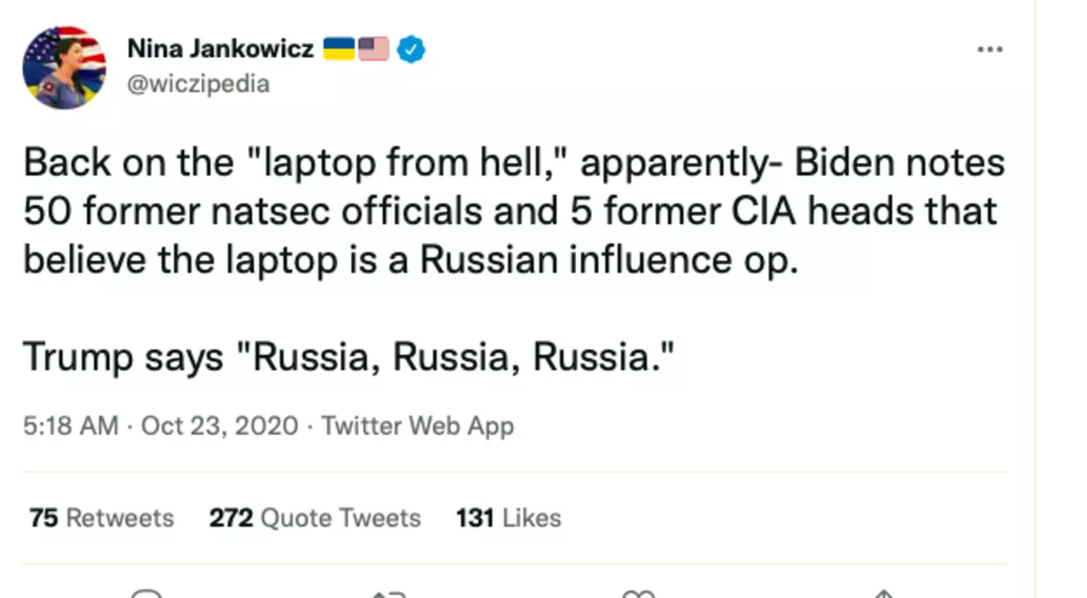The image size is (1087, 598).
Task: Click the line 'Trump says Russia, Russia, Russia'
Action: pos(349,357)
